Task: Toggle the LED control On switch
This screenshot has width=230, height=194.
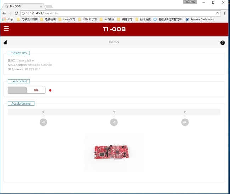Action: pyautogui.click(x=27, y=90)
